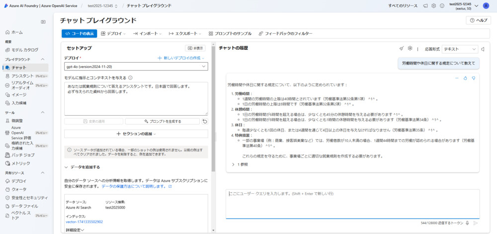
Task: Open the announcements megaphone icon
Action: 425,5
